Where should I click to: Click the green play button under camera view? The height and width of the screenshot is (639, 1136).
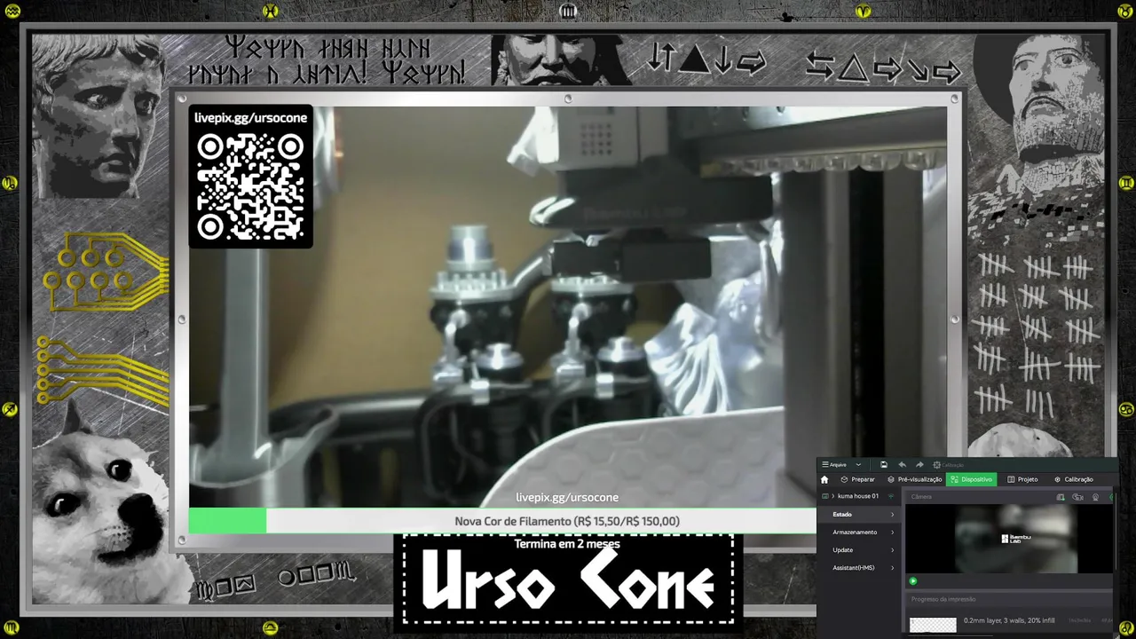913,581
